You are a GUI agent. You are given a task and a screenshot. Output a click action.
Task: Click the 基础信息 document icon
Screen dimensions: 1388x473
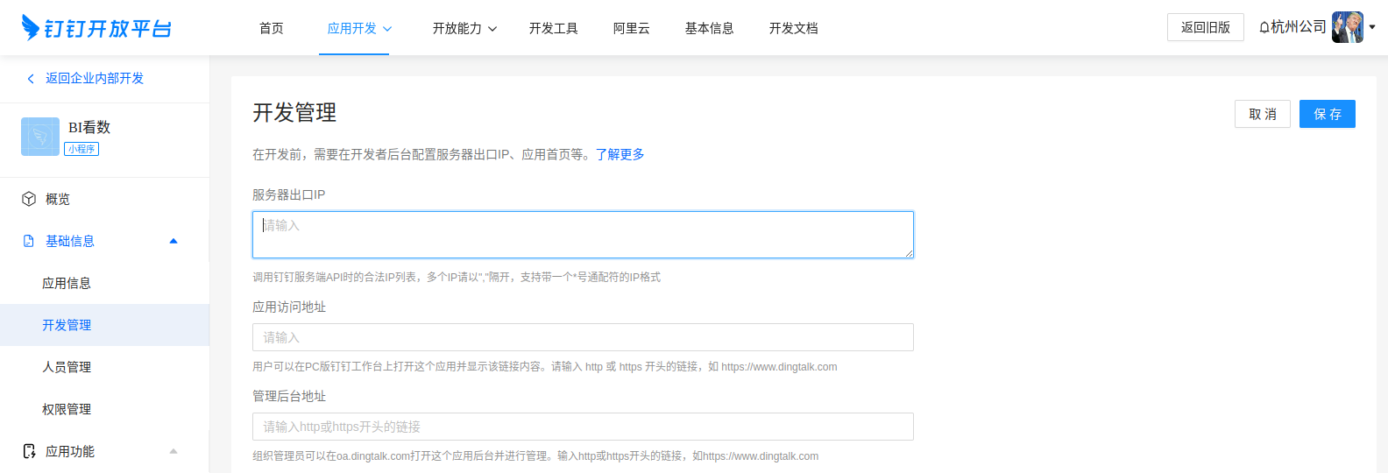tap(29, 241)
